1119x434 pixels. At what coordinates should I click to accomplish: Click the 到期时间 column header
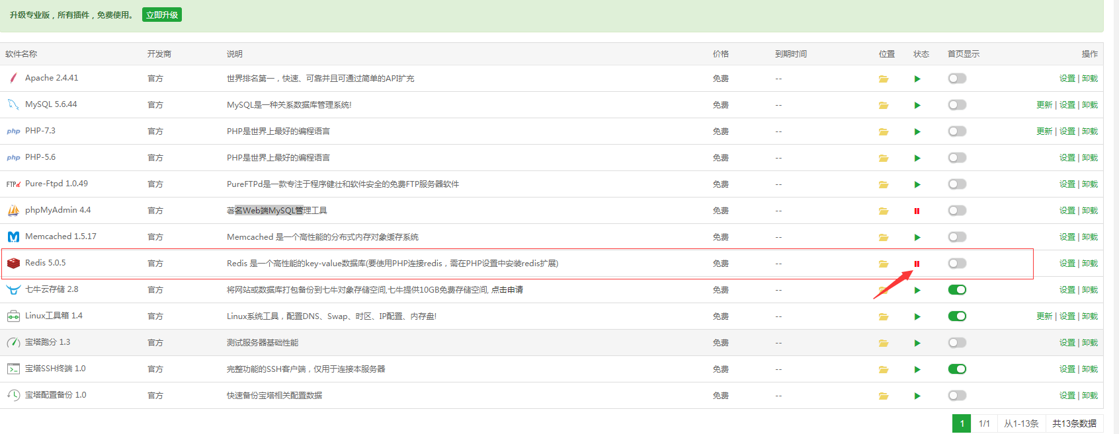(x=791, y=54)
